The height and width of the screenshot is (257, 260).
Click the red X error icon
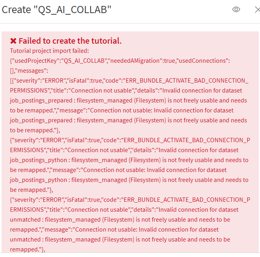click(13, 41)
